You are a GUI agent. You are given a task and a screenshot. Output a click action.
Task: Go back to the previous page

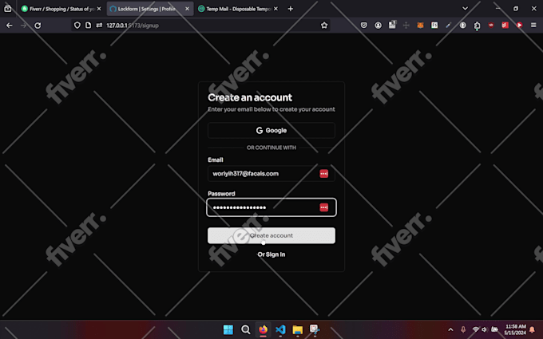click(x=10, y=26)
